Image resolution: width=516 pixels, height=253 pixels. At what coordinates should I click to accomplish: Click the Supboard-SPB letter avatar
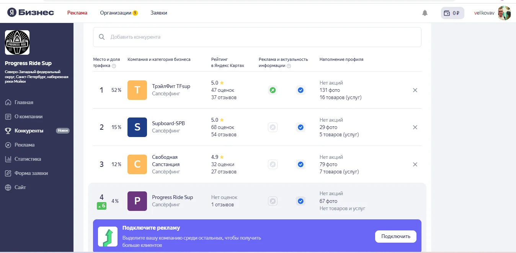point(137,127)
